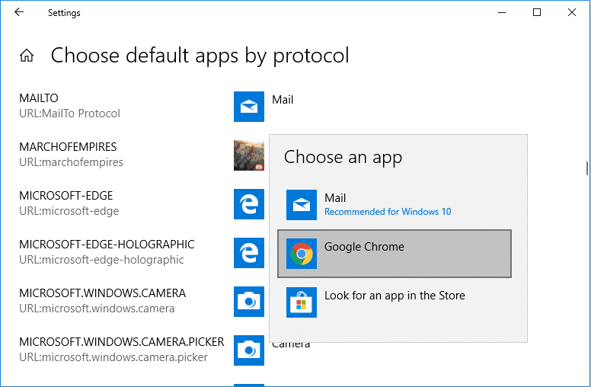Viewport: 591px width, 387px height.
Task: Click the Edge icon for MICROSOFT-EDGE protocol
Action: coord(249,204)
